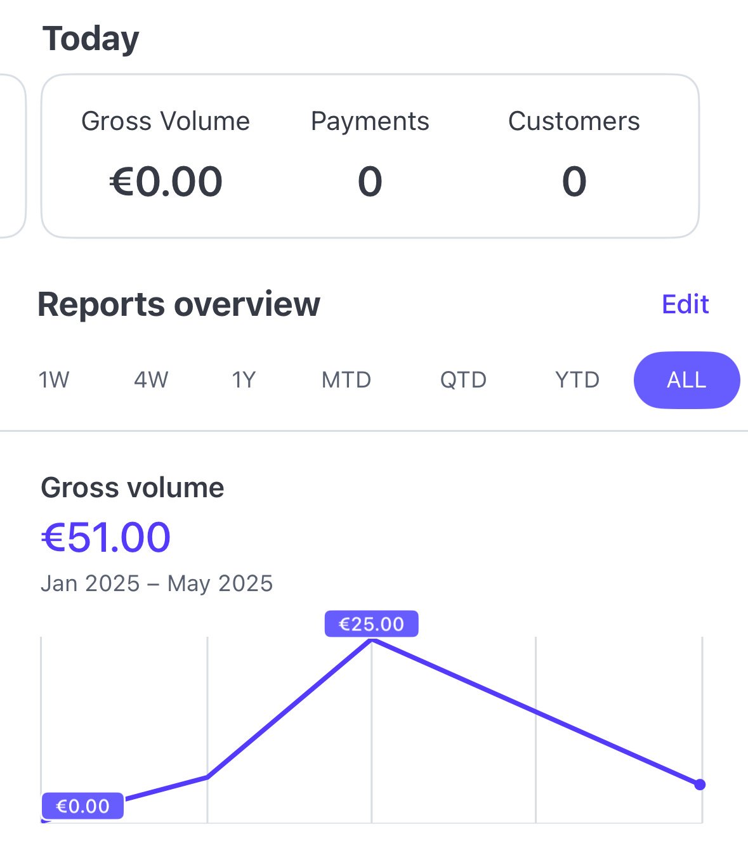748x860 pixels.
Task: Tap the Jan 2025 – May 2025 date range
Action: pyautogui.click(x=157, y=583)
